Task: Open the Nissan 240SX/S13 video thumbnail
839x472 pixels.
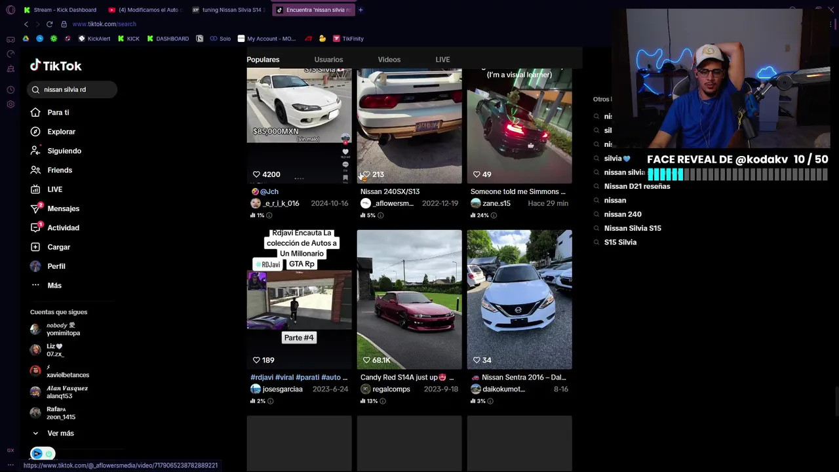Action: (409, 126)
